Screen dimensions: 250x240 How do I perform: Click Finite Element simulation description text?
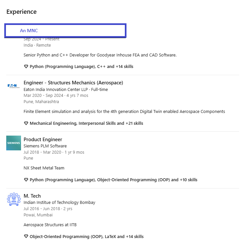(124, 112)
